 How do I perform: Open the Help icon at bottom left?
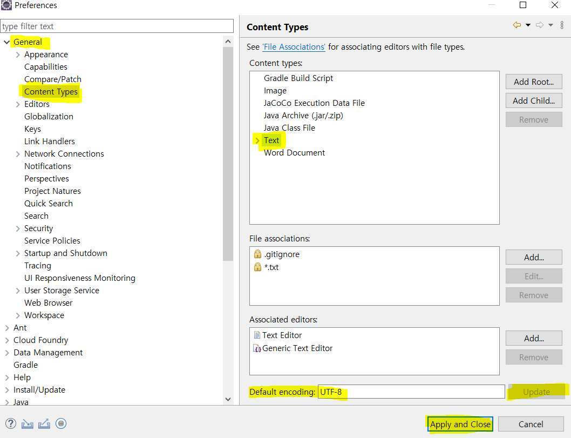11,423
